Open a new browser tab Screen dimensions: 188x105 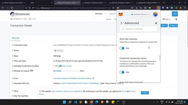point(164,3)
